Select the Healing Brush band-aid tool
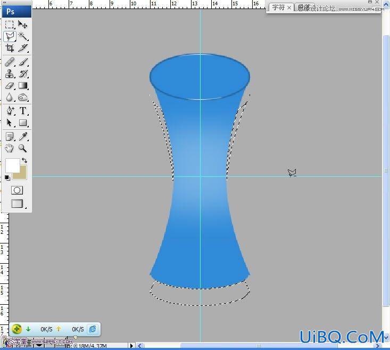This screenshot has width=390, height=350. click(x=10, y=62)
